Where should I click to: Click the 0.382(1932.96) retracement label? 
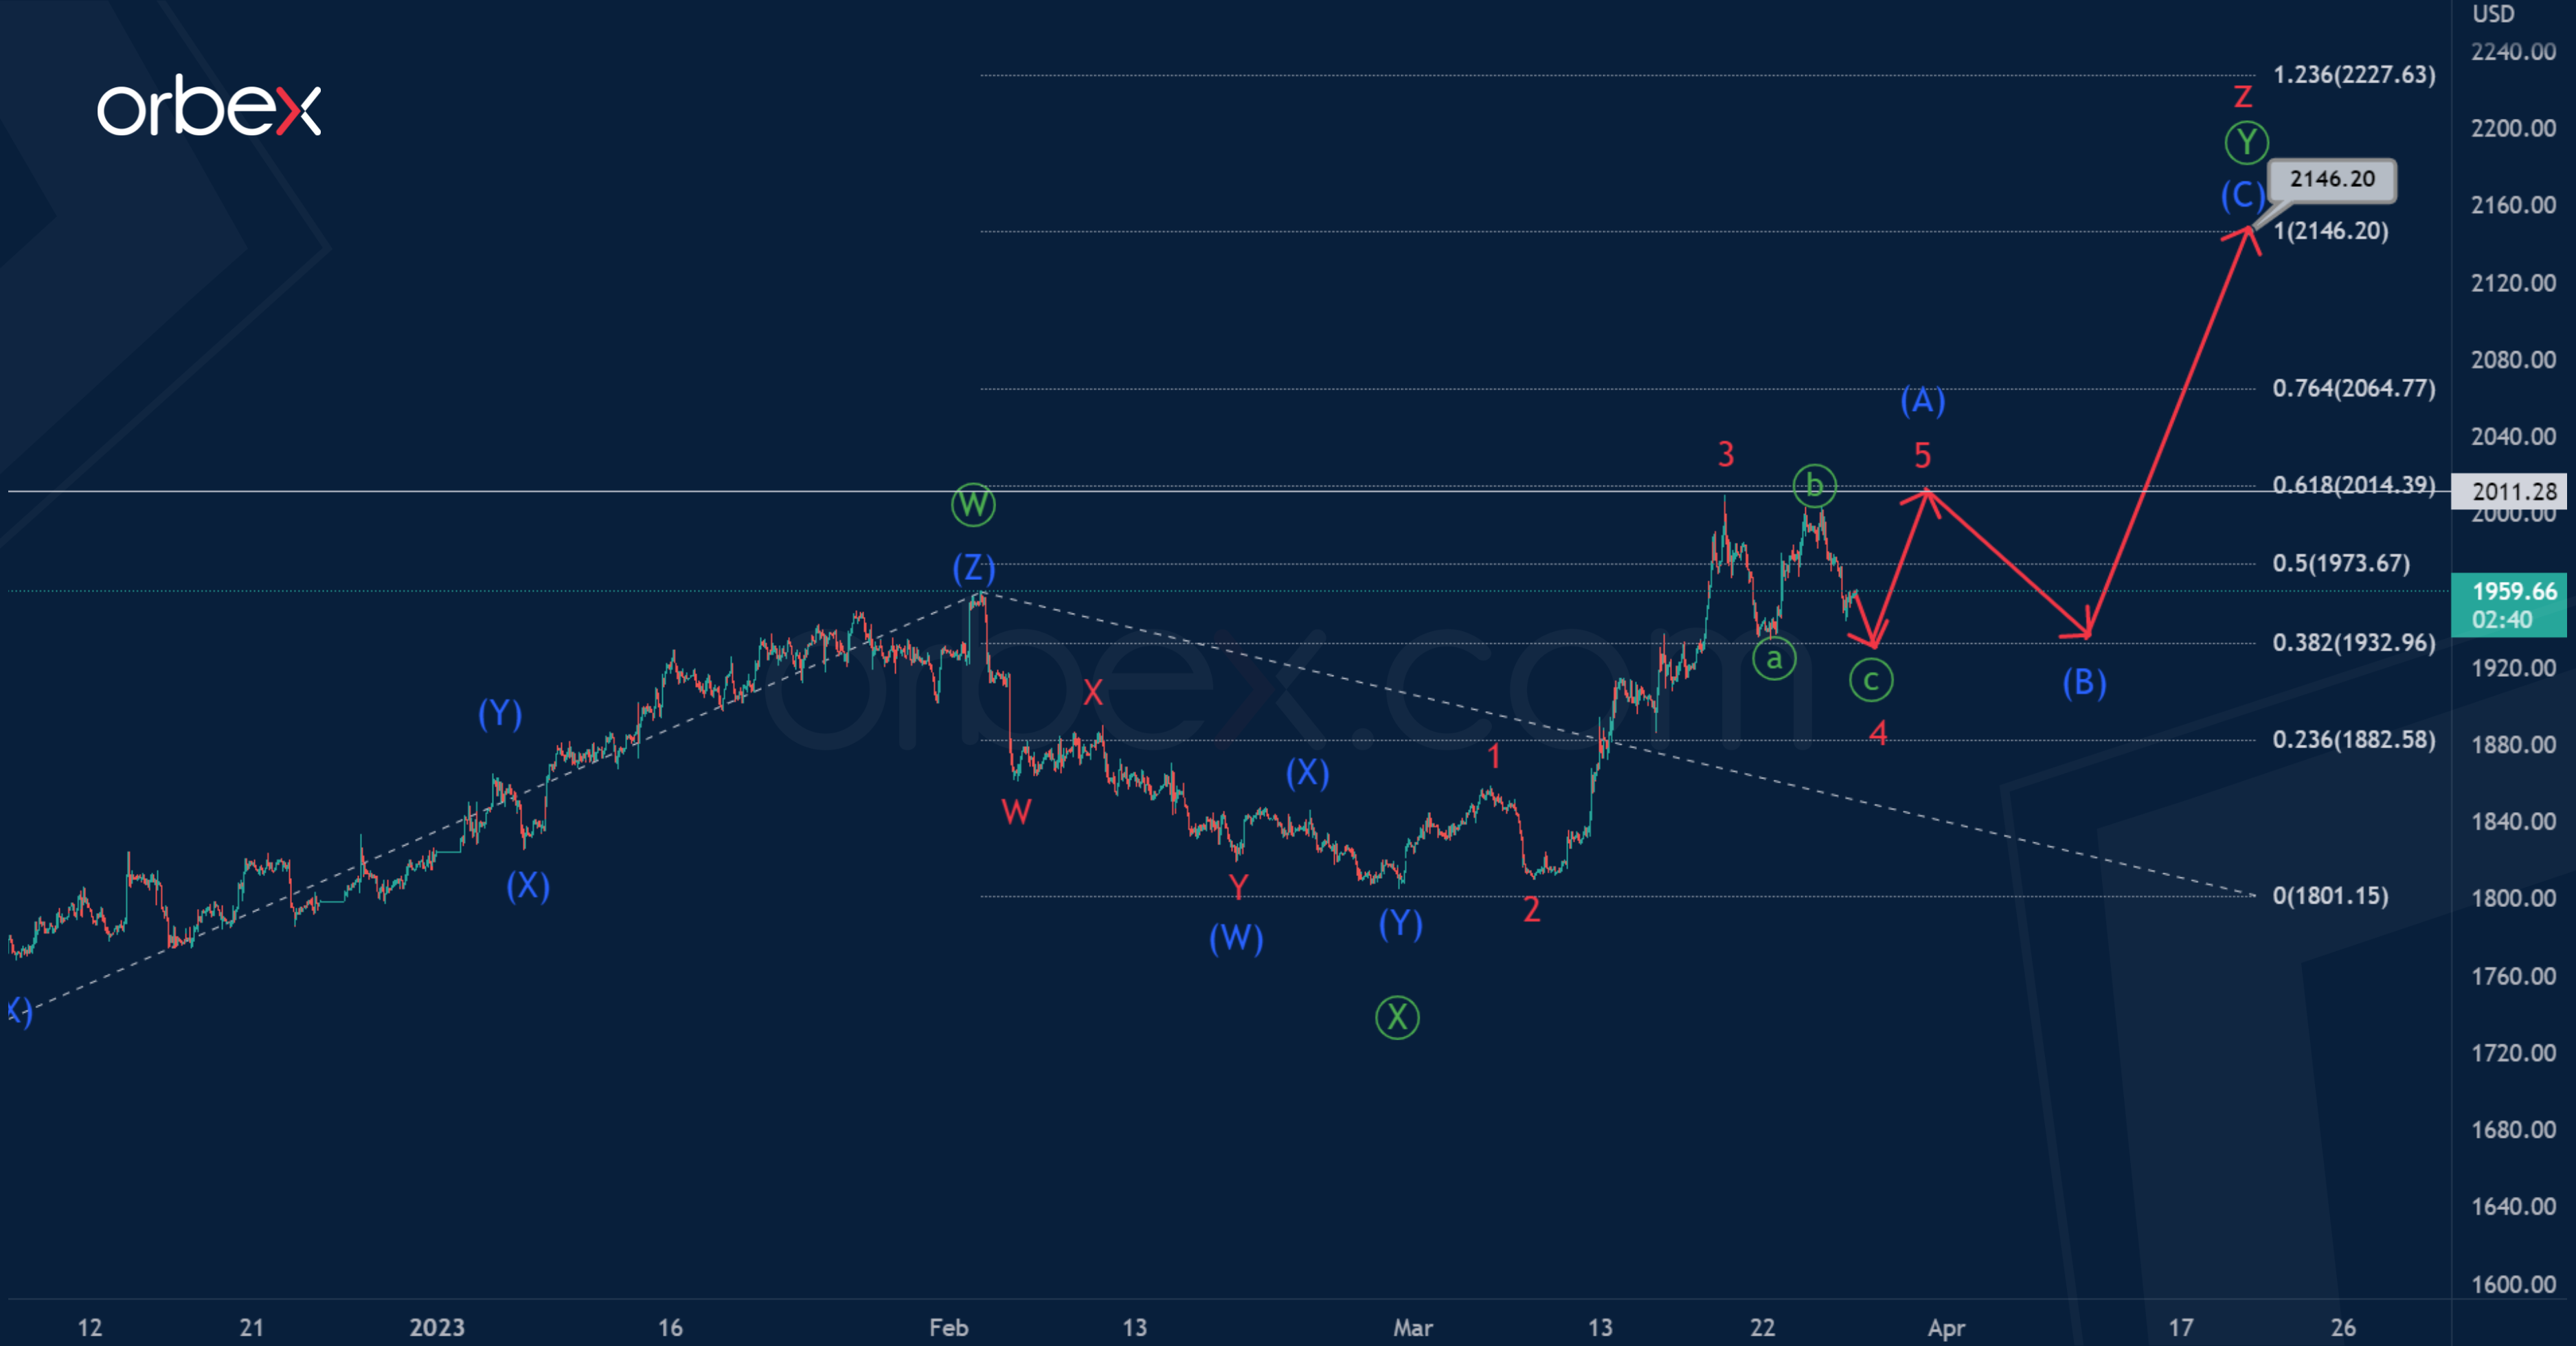2353,642
